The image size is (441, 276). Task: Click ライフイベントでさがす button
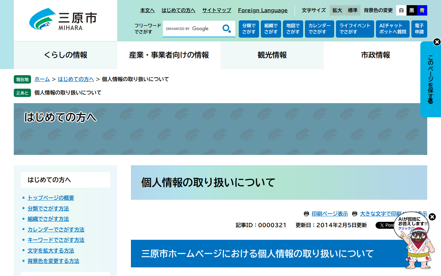(355, 29)
